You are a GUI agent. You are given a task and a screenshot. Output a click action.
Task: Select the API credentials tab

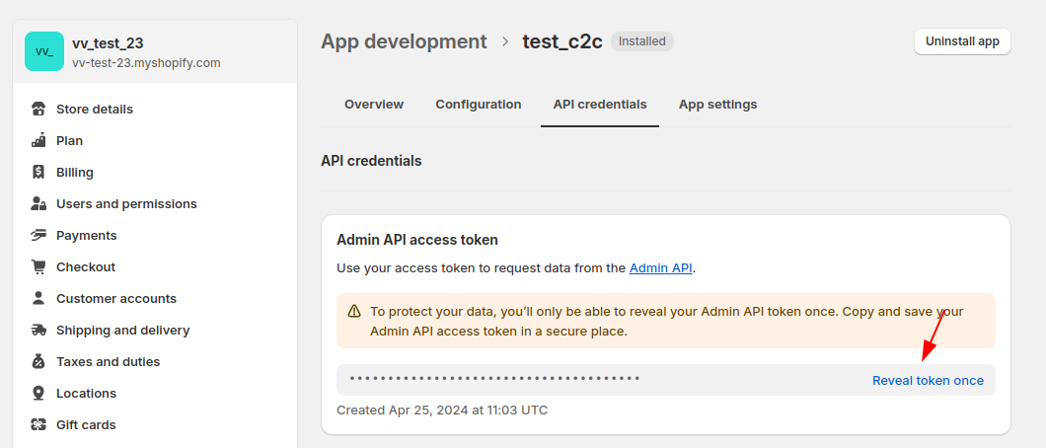(600, 104)
